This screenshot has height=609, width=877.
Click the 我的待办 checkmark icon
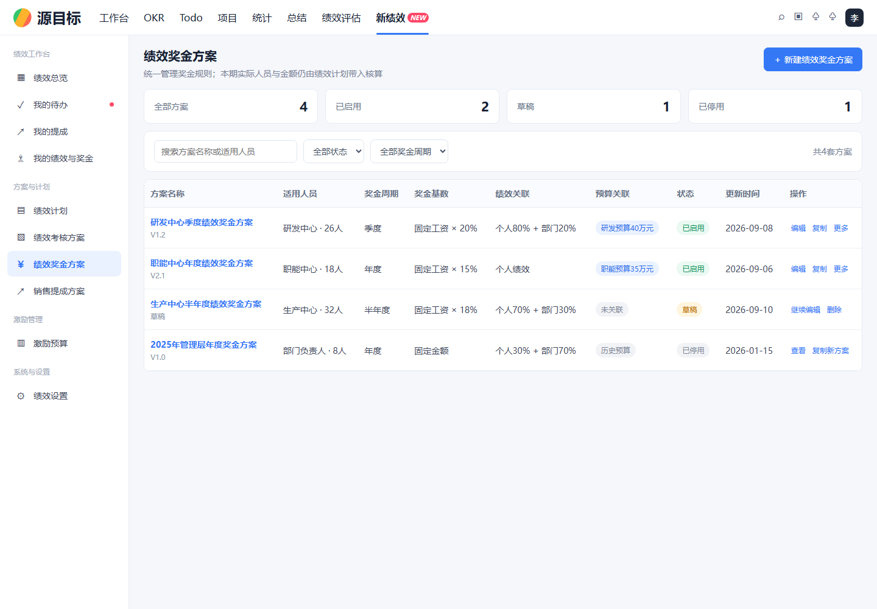pos(21,105)
